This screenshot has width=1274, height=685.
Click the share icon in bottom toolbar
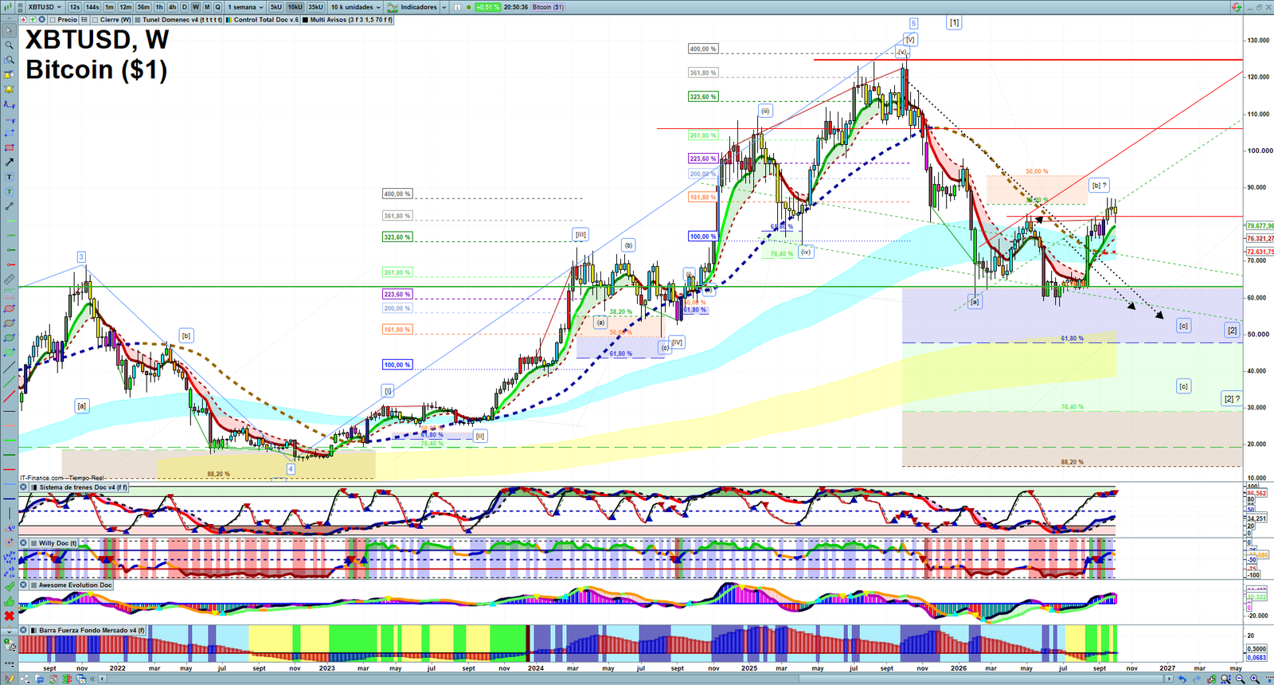pyautogui.click(x=25, y=679)
